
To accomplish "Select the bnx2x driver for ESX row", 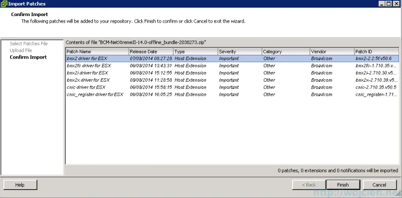I will [232, 80].
